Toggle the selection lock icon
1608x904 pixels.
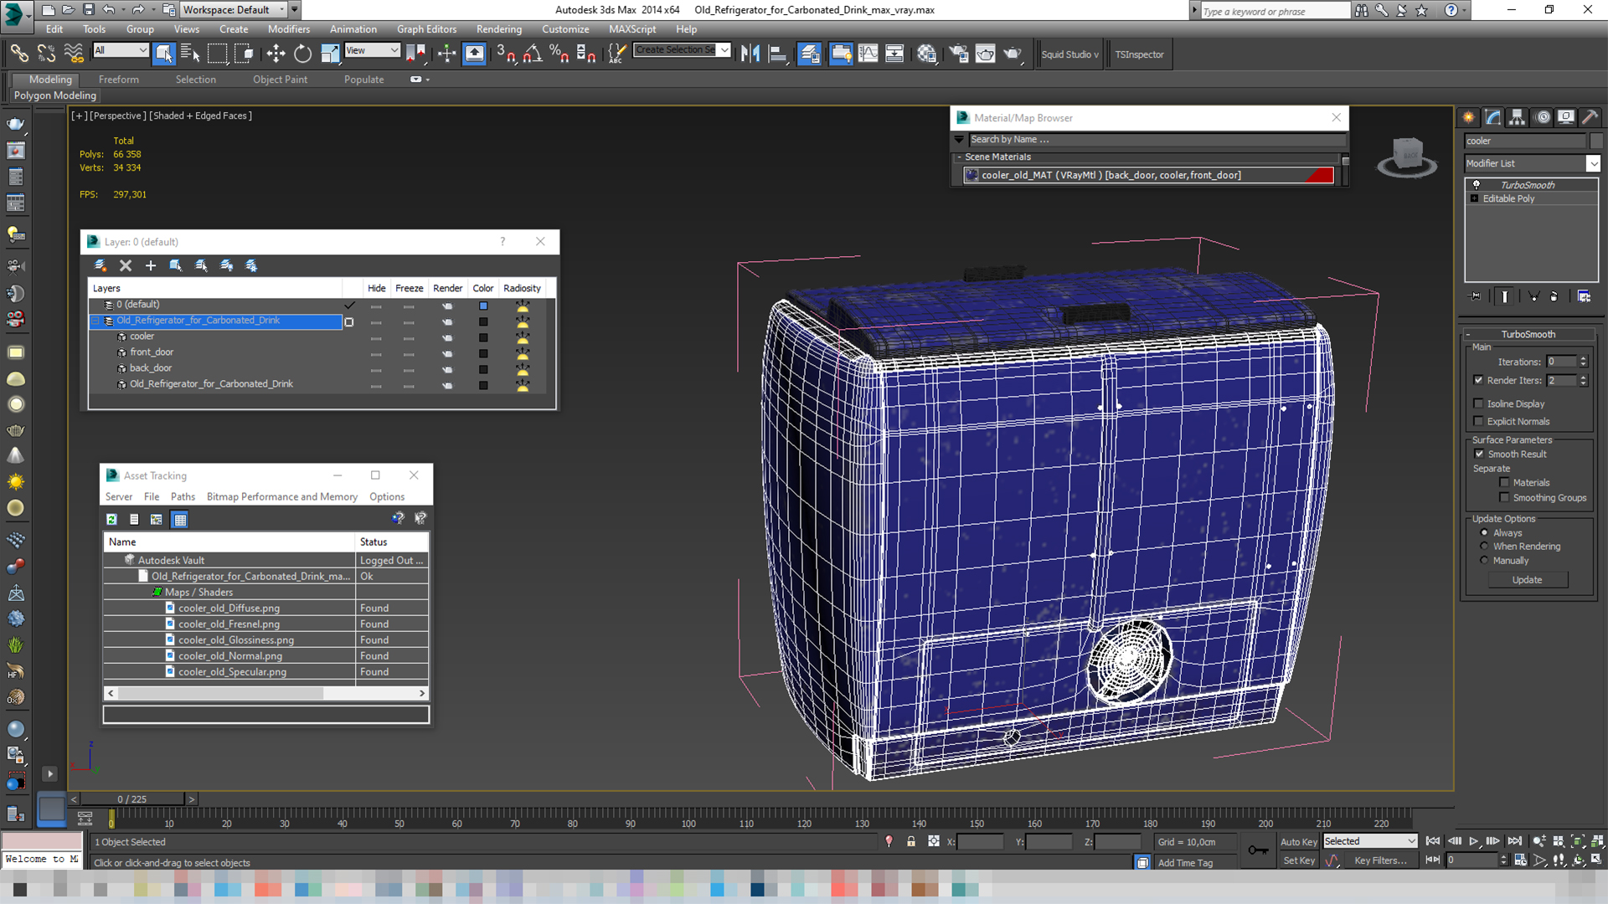point(911,842)
